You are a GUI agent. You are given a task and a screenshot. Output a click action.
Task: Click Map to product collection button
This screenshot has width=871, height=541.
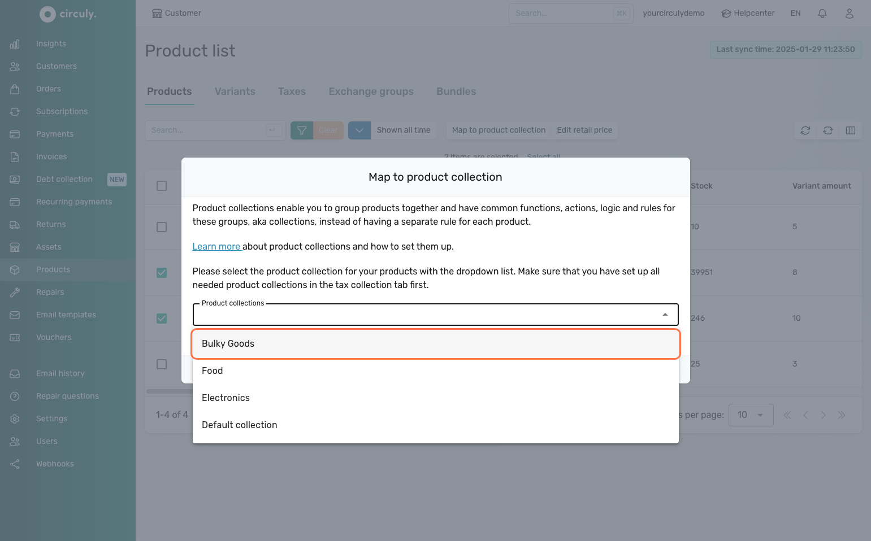coord(499,130)
